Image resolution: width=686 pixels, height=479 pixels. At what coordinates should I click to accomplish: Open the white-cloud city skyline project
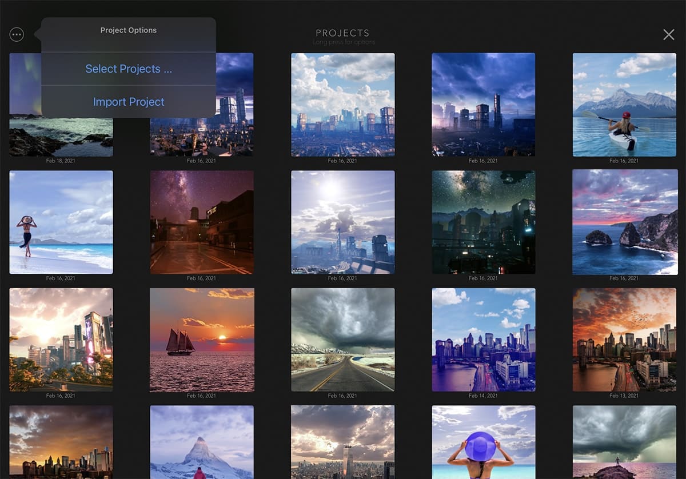(x=342, y=105)
